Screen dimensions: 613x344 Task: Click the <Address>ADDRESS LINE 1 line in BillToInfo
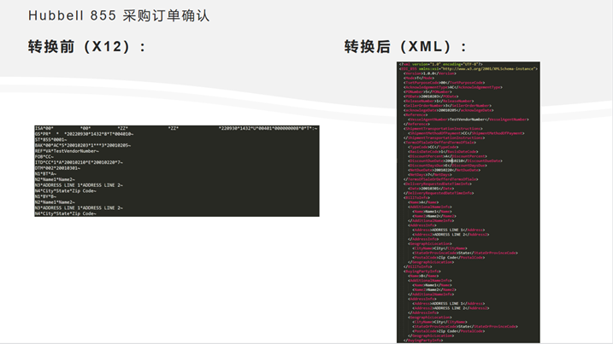(448, 230)
